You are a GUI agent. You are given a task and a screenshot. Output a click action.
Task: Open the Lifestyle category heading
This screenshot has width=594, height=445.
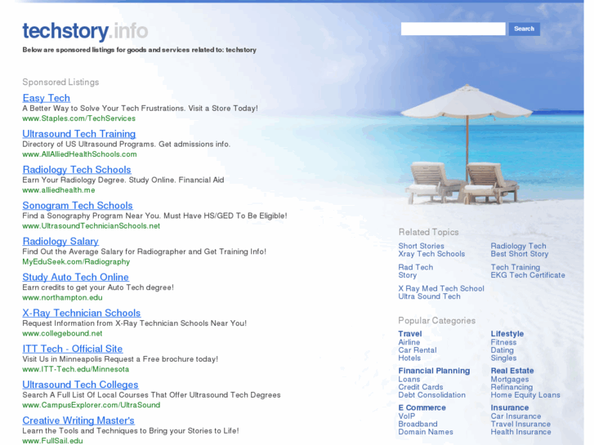coord(507,334)
